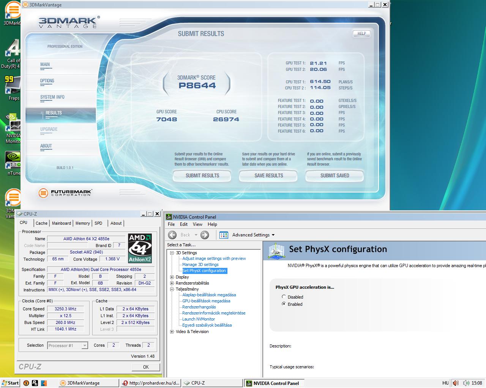Collapse the Teljesítmény tree node
This screenshot has width=486, height=388.
point(172,289)
